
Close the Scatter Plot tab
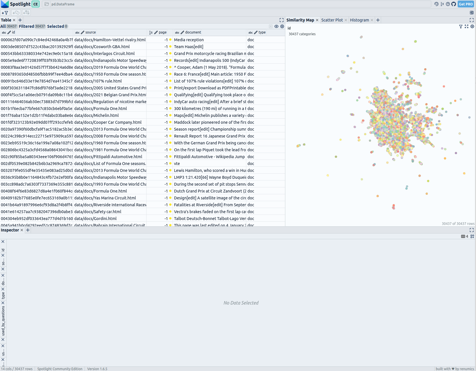point(346,20)
